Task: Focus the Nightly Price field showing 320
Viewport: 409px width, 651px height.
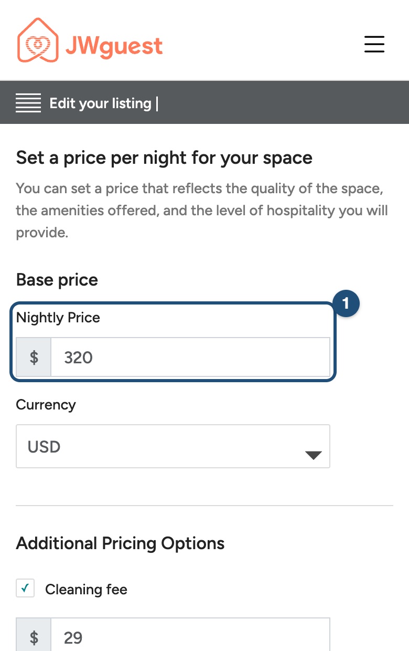Action: pos(190,357)
